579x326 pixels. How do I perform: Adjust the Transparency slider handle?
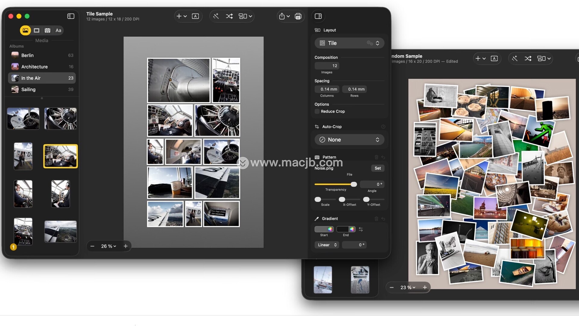(x=354, y=184)
